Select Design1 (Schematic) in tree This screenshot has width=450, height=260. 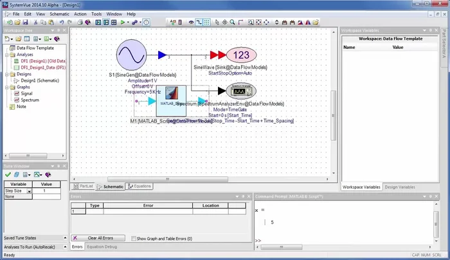[x=40, y=80]
